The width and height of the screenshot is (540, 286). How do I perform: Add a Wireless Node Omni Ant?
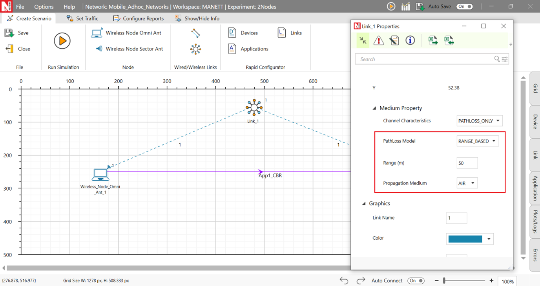coord(126,33)
